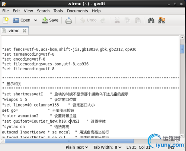Cut selection with the scissors icon
This screenshot has width=186, height=151.
point(117,20)
